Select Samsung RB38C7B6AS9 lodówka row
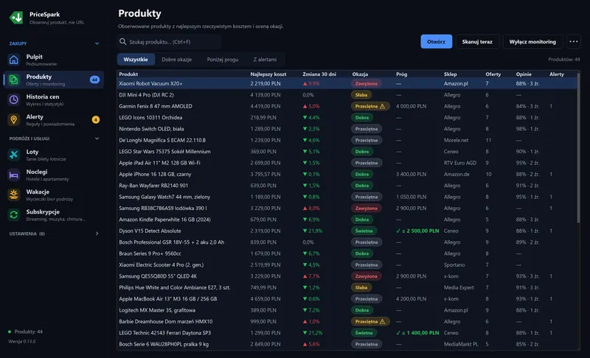Screen dimensions: 590x358 (x=347, y=208)
